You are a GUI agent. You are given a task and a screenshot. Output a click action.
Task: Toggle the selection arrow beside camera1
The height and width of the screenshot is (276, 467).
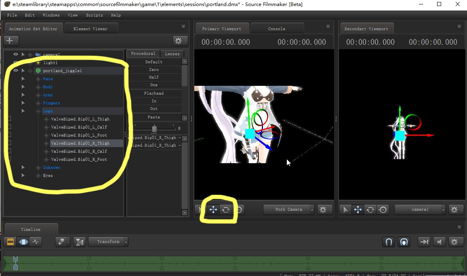[x=23, y=54]
